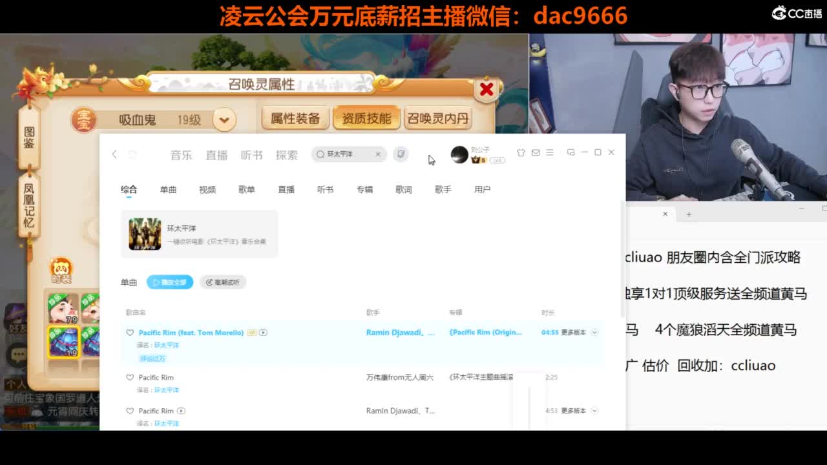Click the VIP badge on the first song
This screenshot has height=465, width=827.
coord(252,333)
